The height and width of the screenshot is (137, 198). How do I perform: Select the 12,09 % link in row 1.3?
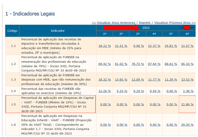[x=138, y=79]
